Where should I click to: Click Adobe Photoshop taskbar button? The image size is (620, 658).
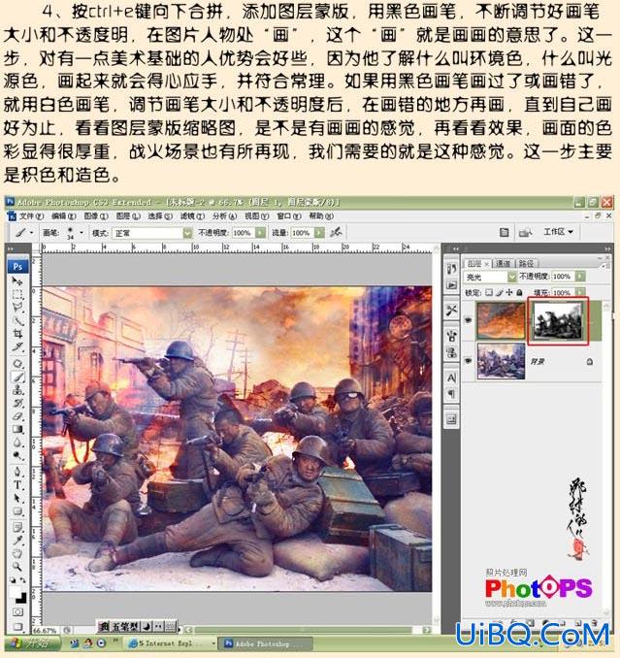[x=267, y=643]
